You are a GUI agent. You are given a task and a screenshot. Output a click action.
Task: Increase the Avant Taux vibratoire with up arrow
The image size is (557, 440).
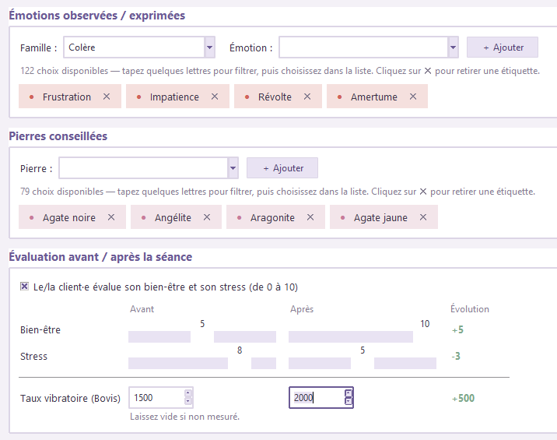[x=188, y=393]
